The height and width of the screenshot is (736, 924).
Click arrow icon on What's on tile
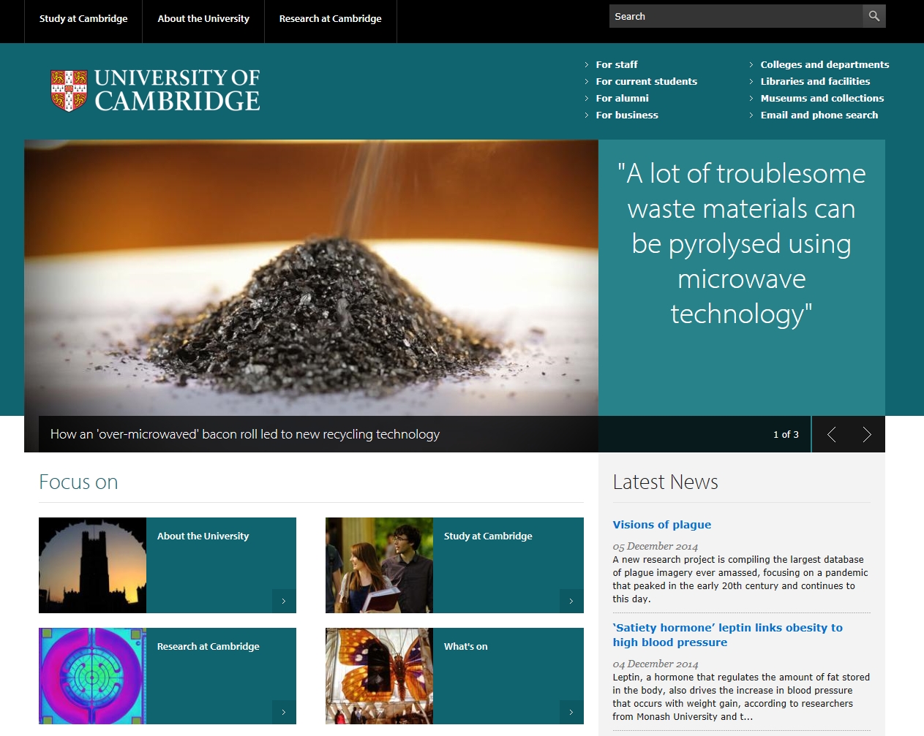571,712
